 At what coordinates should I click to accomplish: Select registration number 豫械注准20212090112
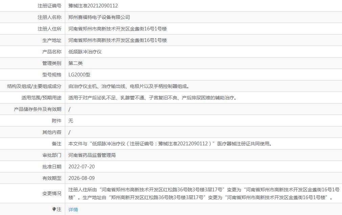pos(93,6)
